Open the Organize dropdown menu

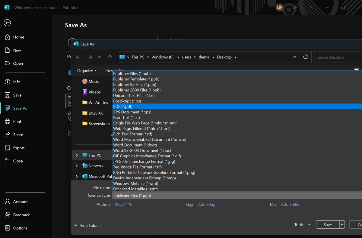pos(87,71)
